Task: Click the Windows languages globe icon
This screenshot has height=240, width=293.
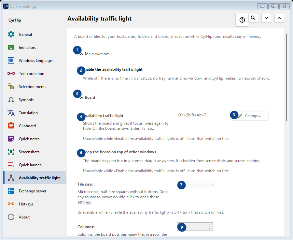Action: click(x=11, y=60)
